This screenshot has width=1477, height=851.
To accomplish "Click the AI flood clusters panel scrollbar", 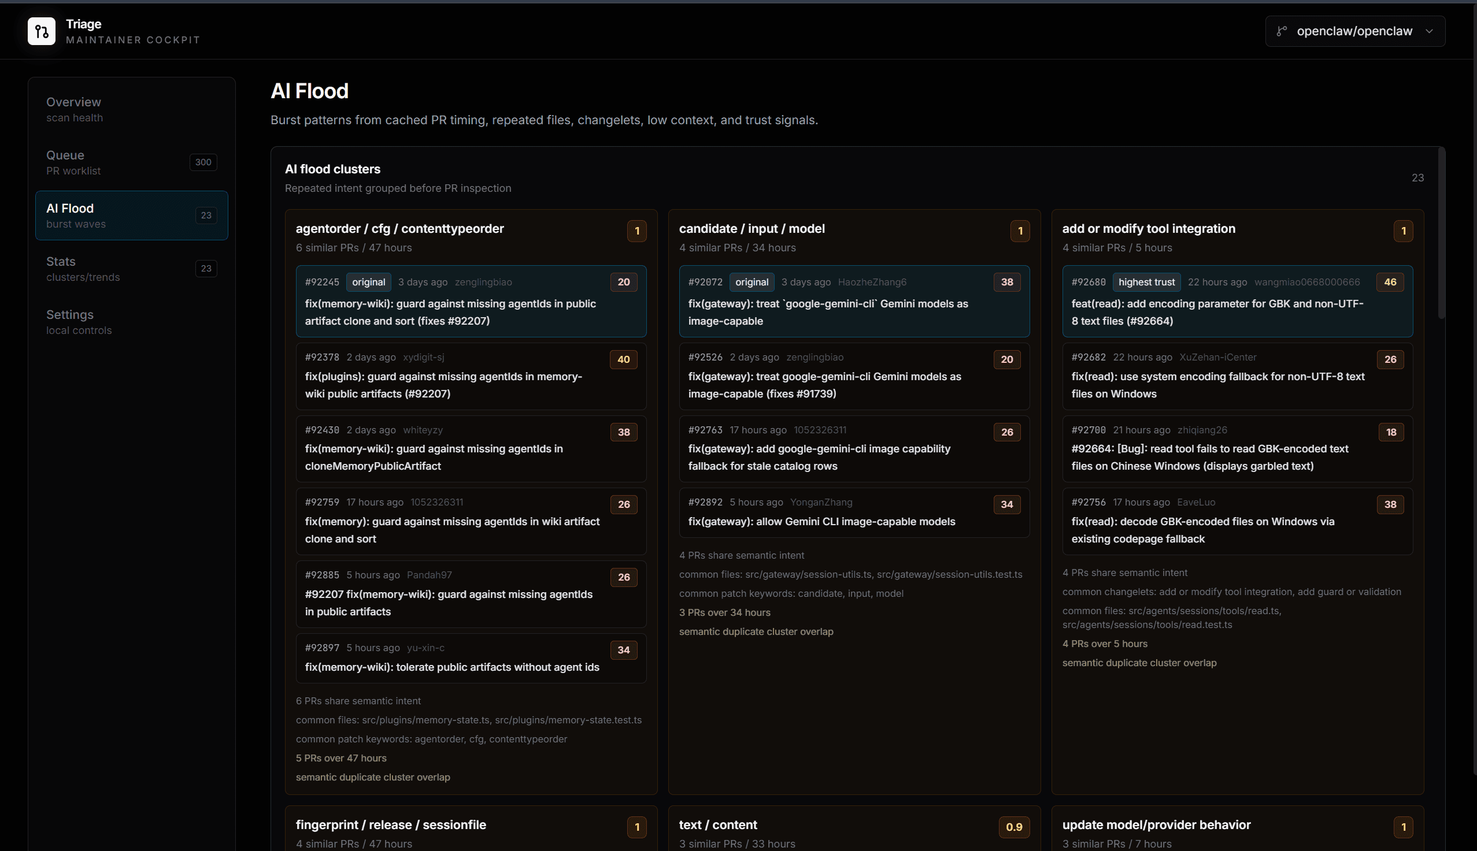I will [x=1441, y=234].
